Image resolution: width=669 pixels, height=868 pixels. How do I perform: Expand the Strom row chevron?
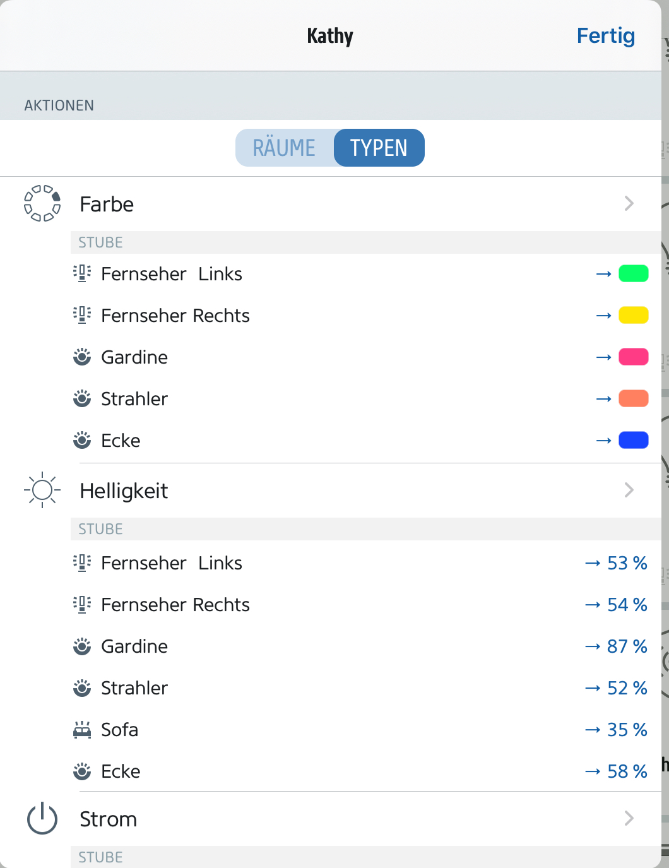tap(629, 819)
